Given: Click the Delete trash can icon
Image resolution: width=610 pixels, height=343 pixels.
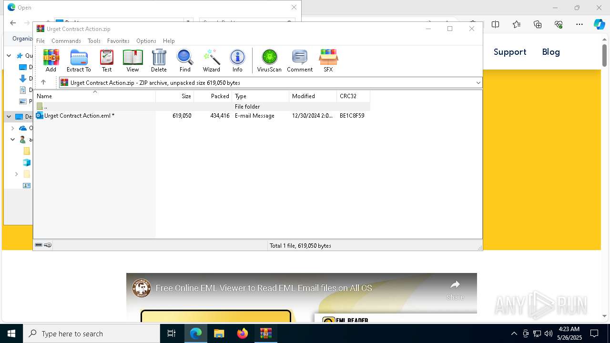Looking at the screenshot, I should click(x=159, y=61).
